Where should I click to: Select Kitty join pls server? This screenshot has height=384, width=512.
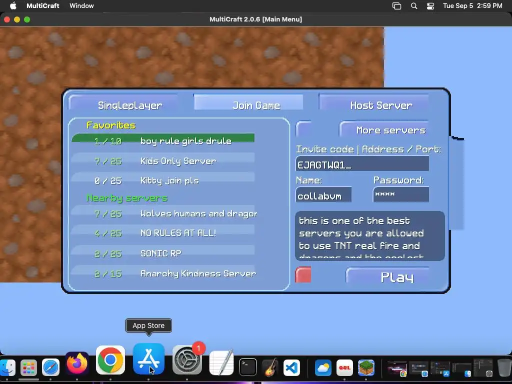[x=163, y=178]
